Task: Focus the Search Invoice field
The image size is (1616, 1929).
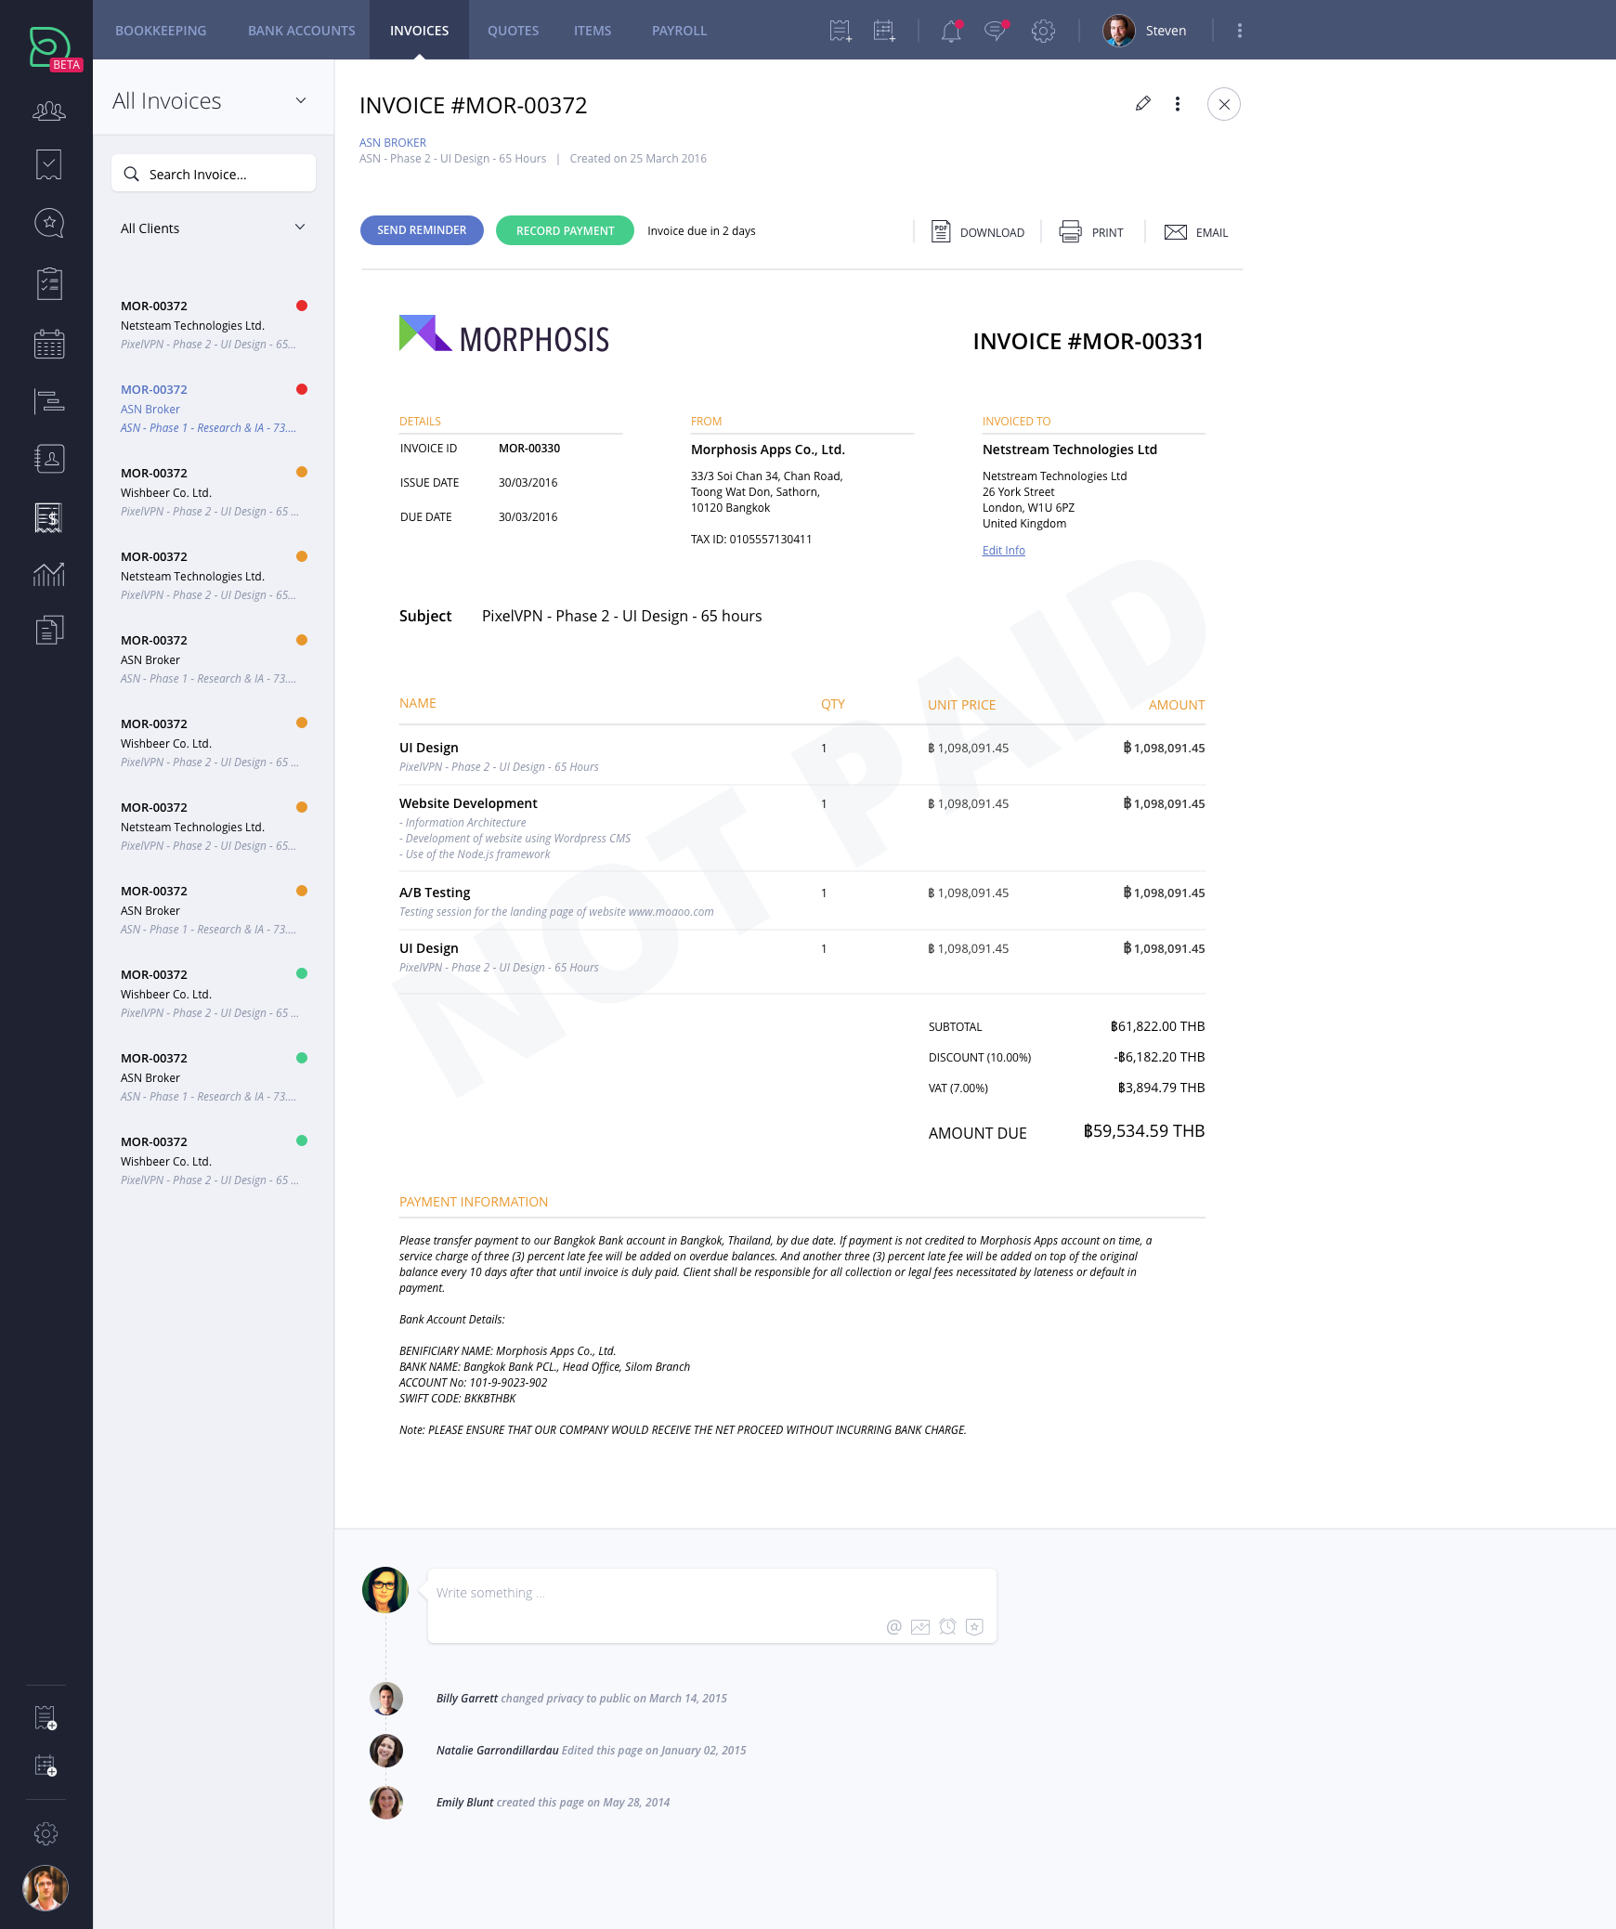Action: coord(214,174)
